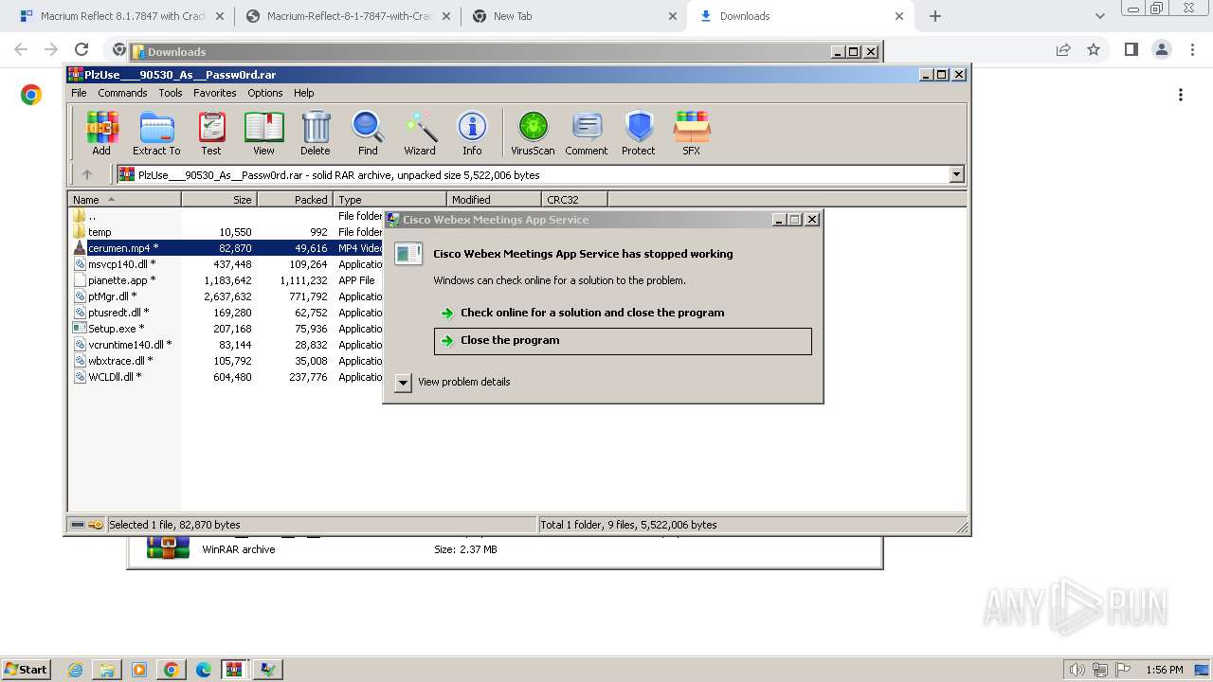
Task: Open the Help menu
Action: click(x=303, y=93)
